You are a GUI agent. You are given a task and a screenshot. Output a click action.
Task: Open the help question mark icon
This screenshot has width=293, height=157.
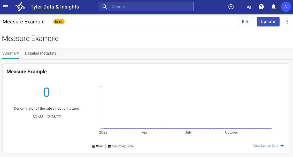pyautogui.click(x=261, y=7)
